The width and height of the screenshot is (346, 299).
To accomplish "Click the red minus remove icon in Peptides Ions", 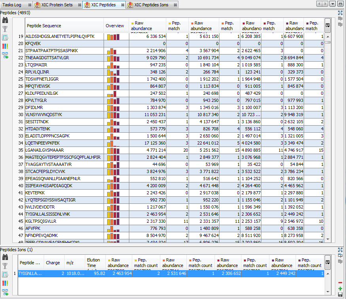I will click(x=340, y=283).
